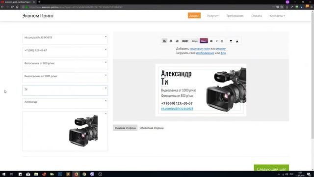Click the delete cross icon in toolbar
This screenshot has height=177, width=314.
click(x=211, y=41)
